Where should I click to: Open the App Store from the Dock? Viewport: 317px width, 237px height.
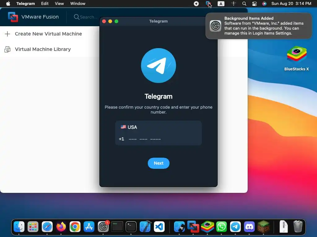[x=89, y=227]
